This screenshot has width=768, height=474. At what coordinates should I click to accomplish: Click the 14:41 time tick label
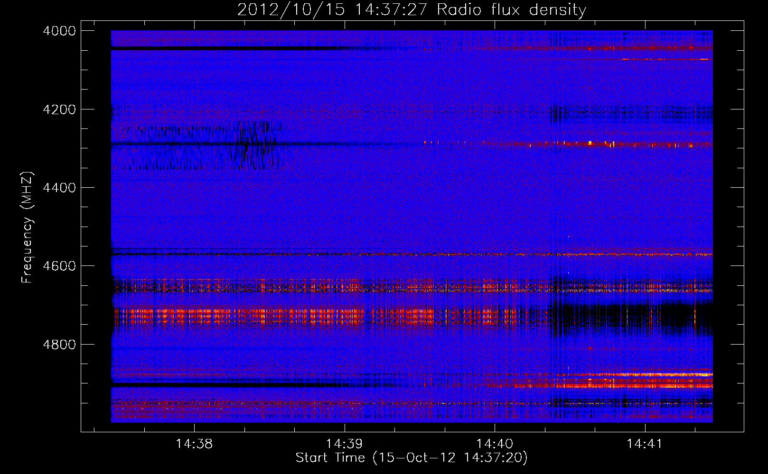[x=645, y=444]
